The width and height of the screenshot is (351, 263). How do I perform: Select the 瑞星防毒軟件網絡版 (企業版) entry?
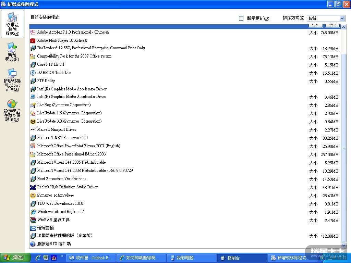pos(185,236)
